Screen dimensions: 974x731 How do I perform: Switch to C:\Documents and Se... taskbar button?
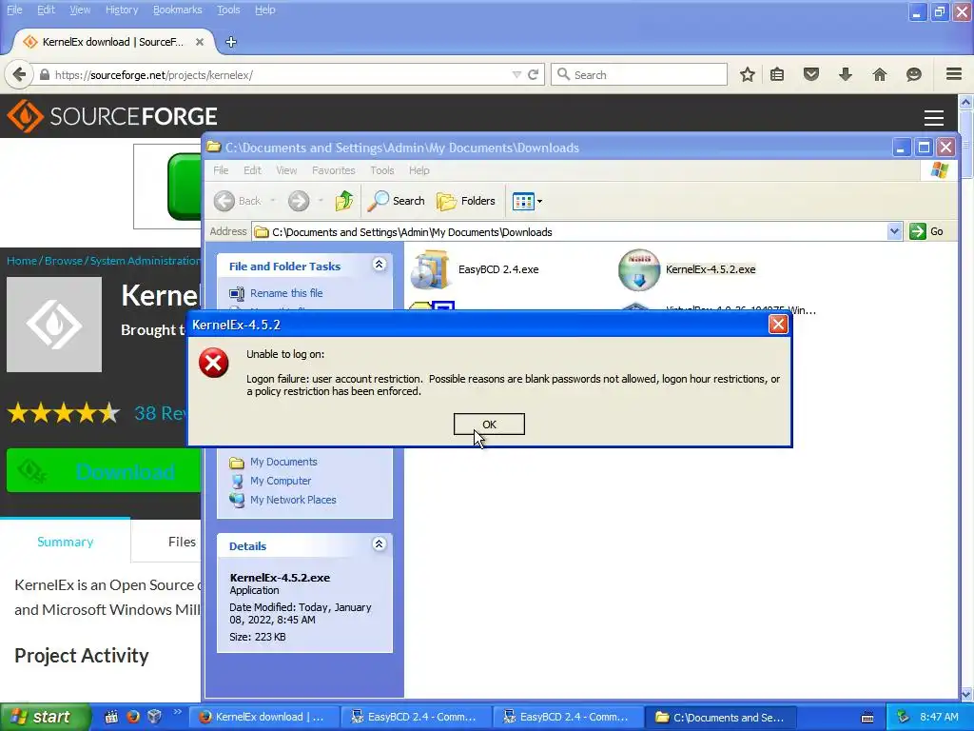(x=721, y=717)
